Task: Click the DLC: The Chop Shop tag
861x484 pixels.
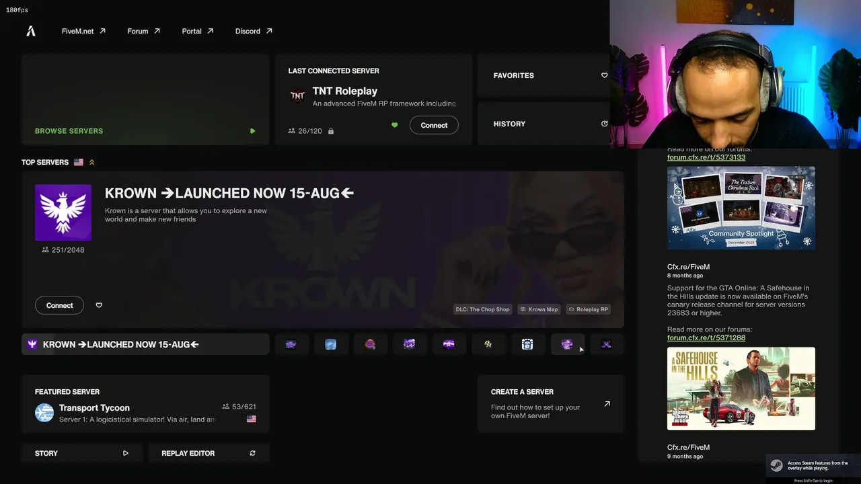Action: (x=483, y=309)
